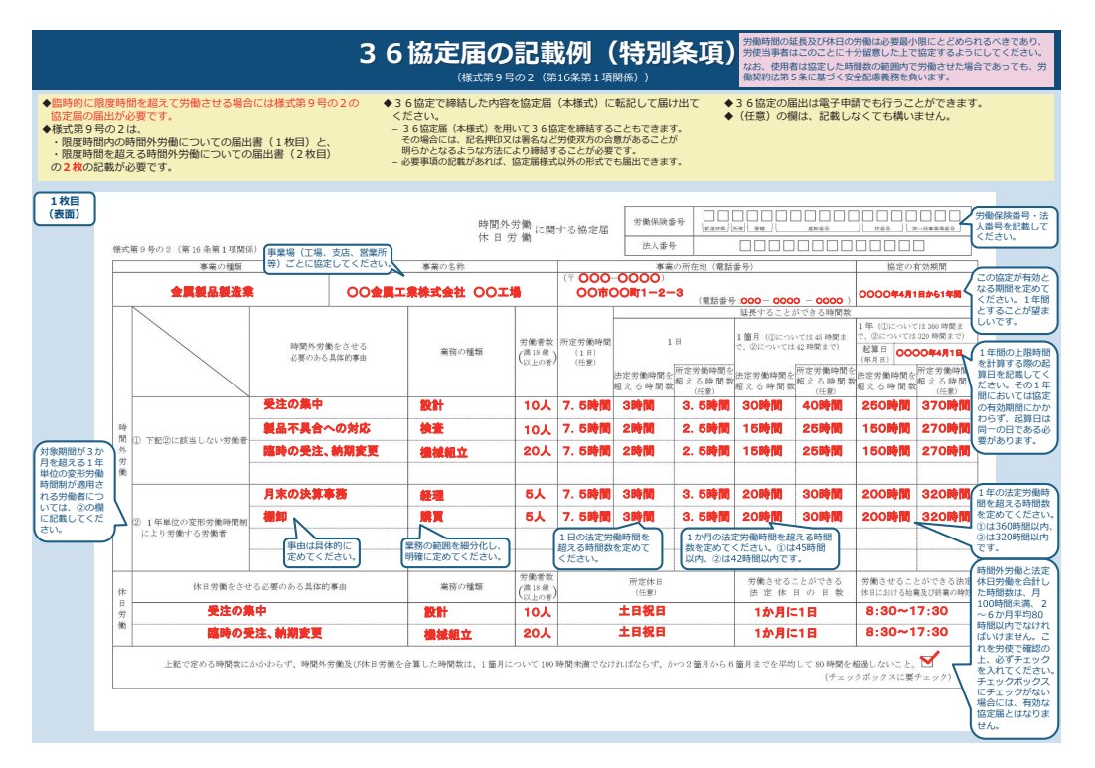This screenshot has width=1095, height=768.
Task: Select callout 1日の法定労働時間を超える時間数
Action: click(605, 548)
